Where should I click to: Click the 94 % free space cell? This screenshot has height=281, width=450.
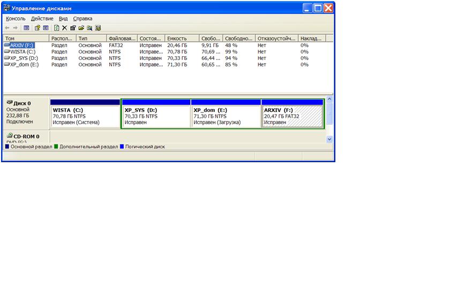point(231,58)
